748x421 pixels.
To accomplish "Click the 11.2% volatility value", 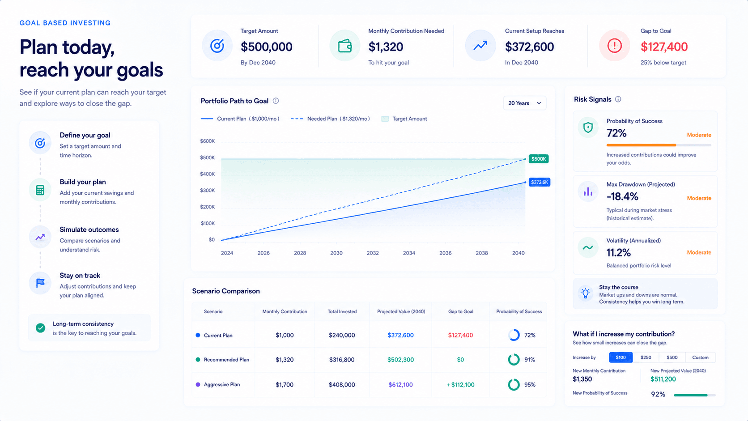I will [618, 253].
